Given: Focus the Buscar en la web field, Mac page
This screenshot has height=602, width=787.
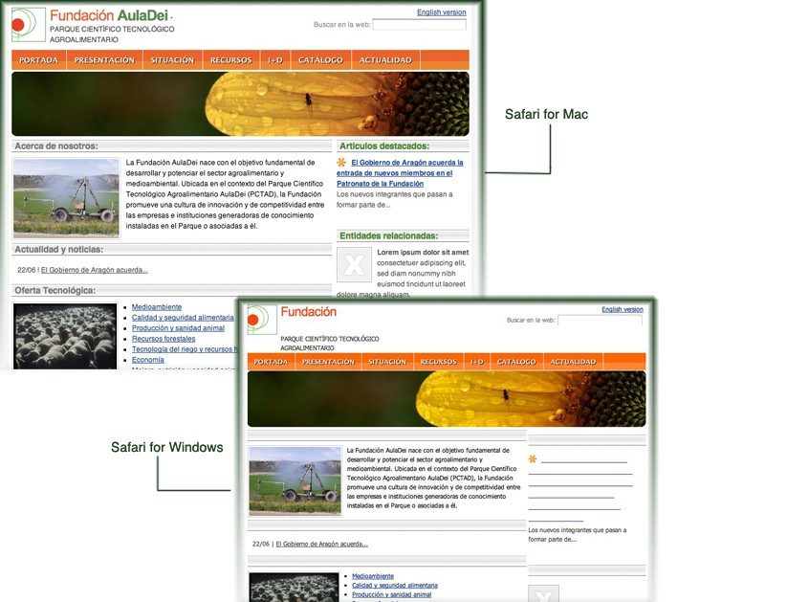Looking at the screenshot, I should click(419, 25).
